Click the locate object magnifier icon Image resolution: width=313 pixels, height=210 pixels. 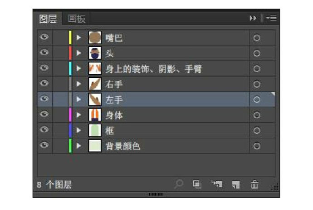point(179,184)
